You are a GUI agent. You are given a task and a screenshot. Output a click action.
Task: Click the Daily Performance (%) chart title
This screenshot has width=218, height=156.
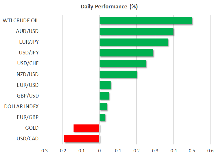pos(109,6)
